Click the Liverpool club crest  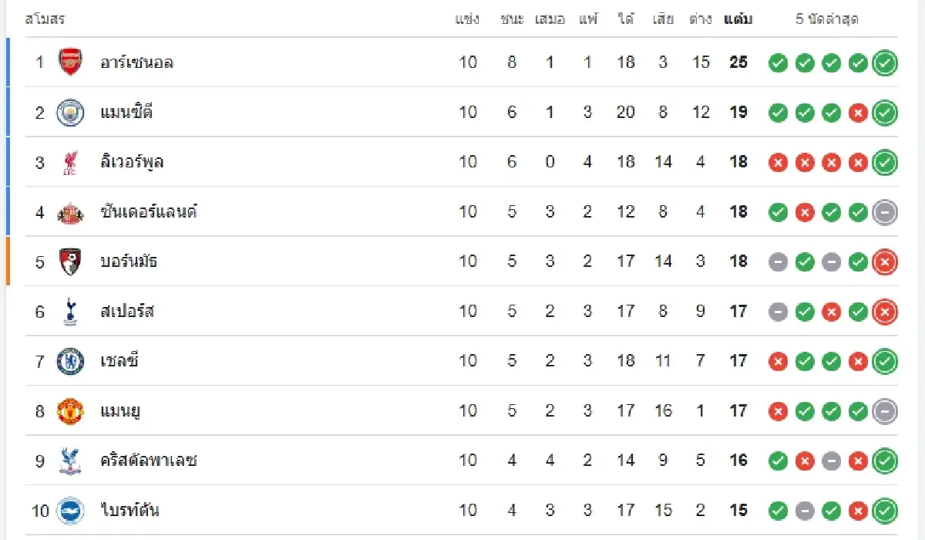tap(70, 162)
